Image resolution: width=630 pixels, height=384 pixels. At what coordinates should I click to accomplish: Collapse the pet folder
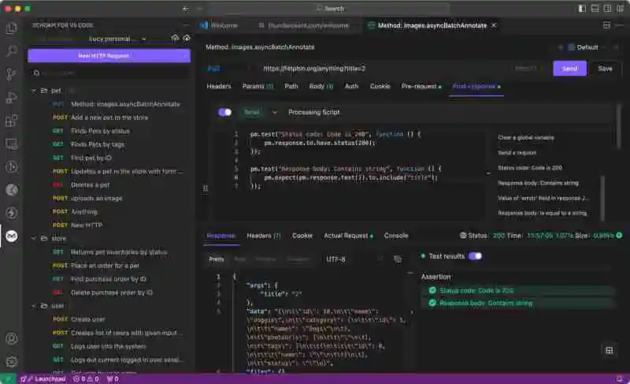click(34, 91)
